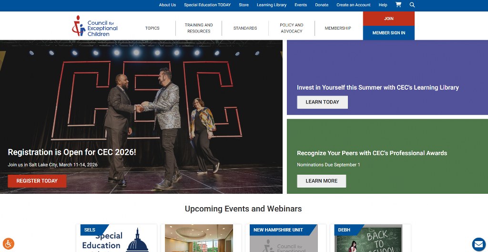Open the event card with conference room photo
This screenshot has width=488, height=252.
201,238
